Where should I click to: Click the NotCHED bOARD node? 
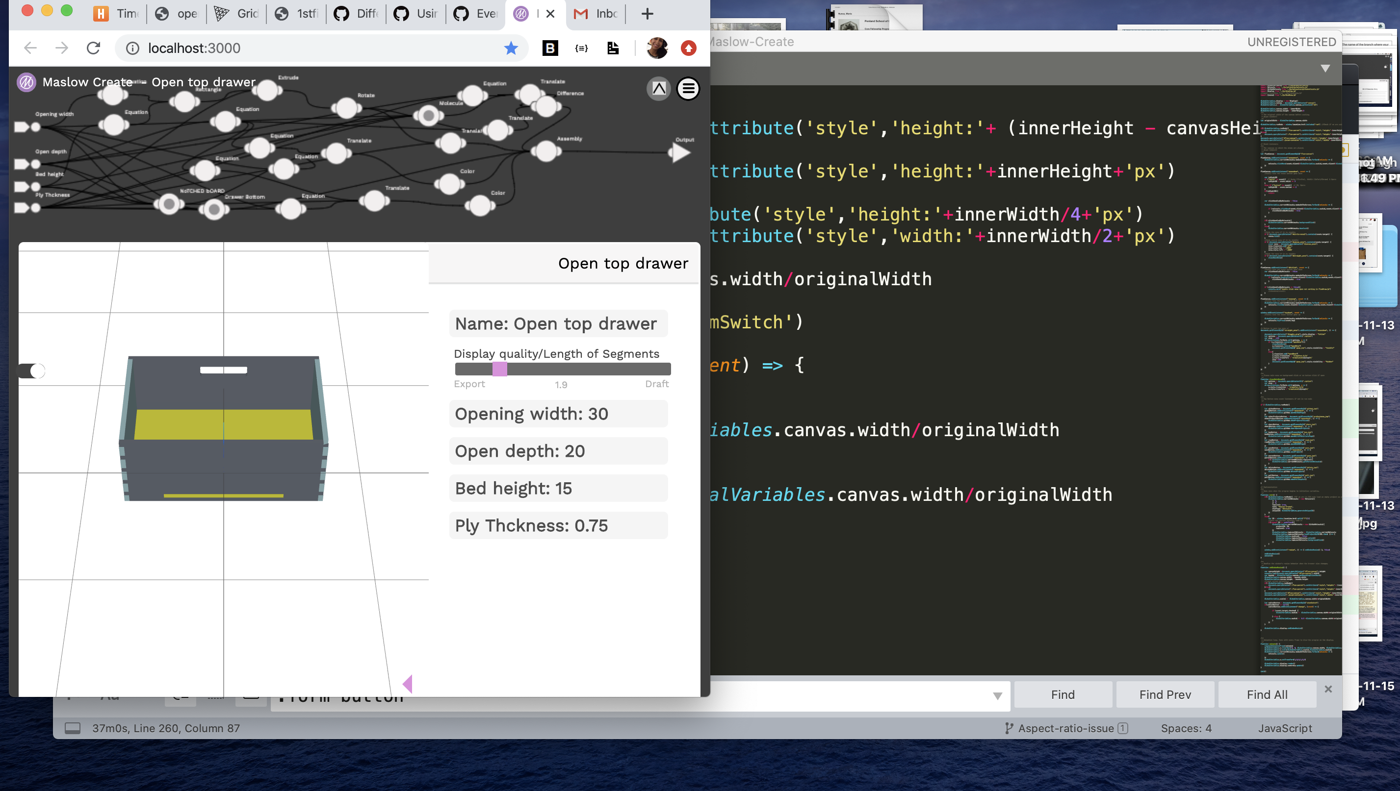pos(169,204)
